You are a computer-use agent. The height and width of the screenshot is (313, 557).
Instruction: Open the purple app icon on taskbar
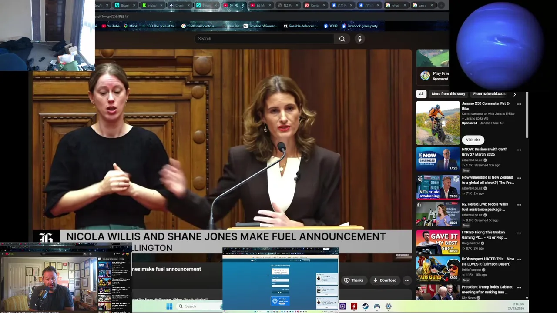343,306
